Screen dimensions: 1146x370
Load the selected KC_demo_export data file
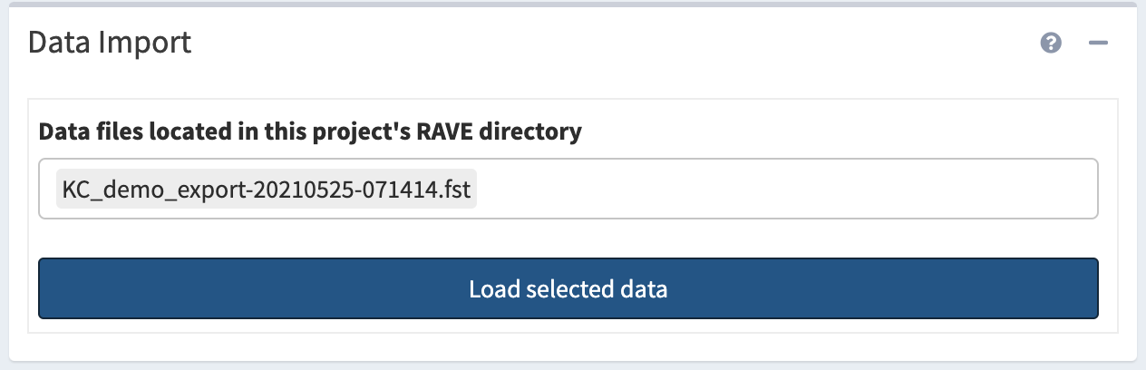tap(568, 288)
